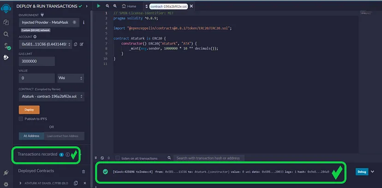
Task: Delete deployed contracts with trash icon
Action: [x=84, y=171]
